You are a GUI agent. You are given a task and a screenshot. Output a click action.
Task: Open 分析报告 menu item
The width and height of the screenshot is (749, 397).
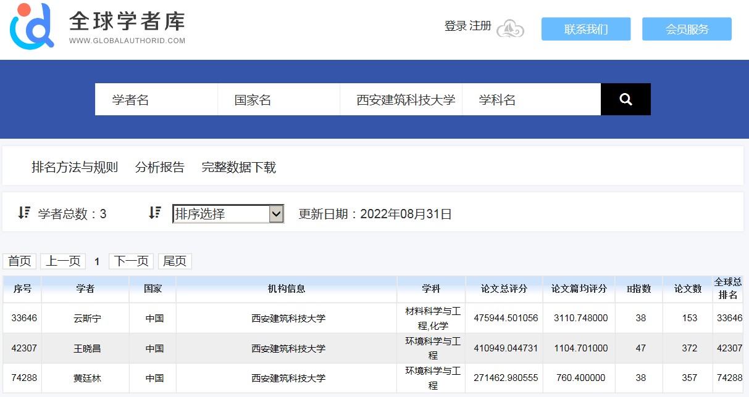pos(160,167)
